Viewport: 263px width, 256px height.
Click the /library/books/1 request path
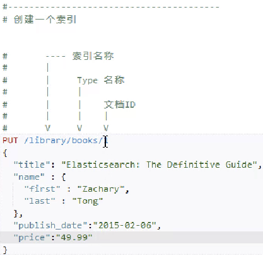(66, 141)
